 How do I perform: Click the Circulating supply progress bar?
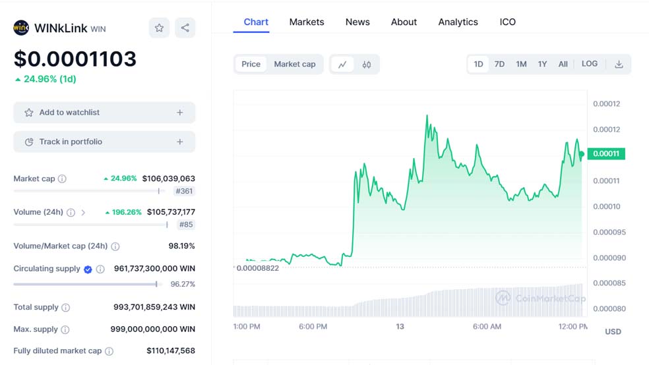pos(86,284)
